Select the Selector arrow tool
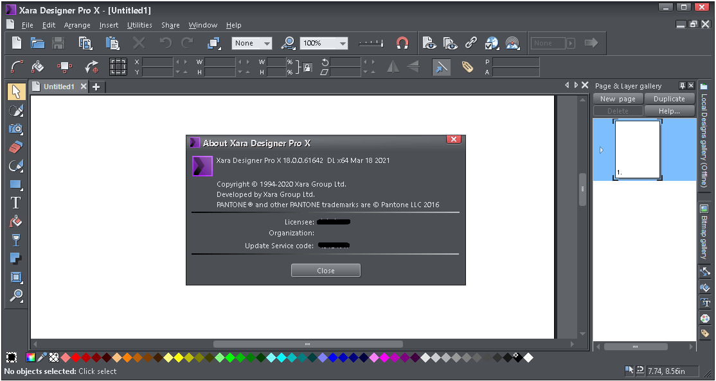This screenshot has height=381, width=716. point(16,92)
